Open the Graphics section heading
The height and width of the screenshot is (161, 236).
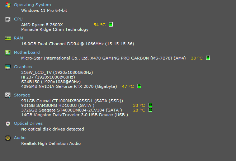[x=23, y=67]
